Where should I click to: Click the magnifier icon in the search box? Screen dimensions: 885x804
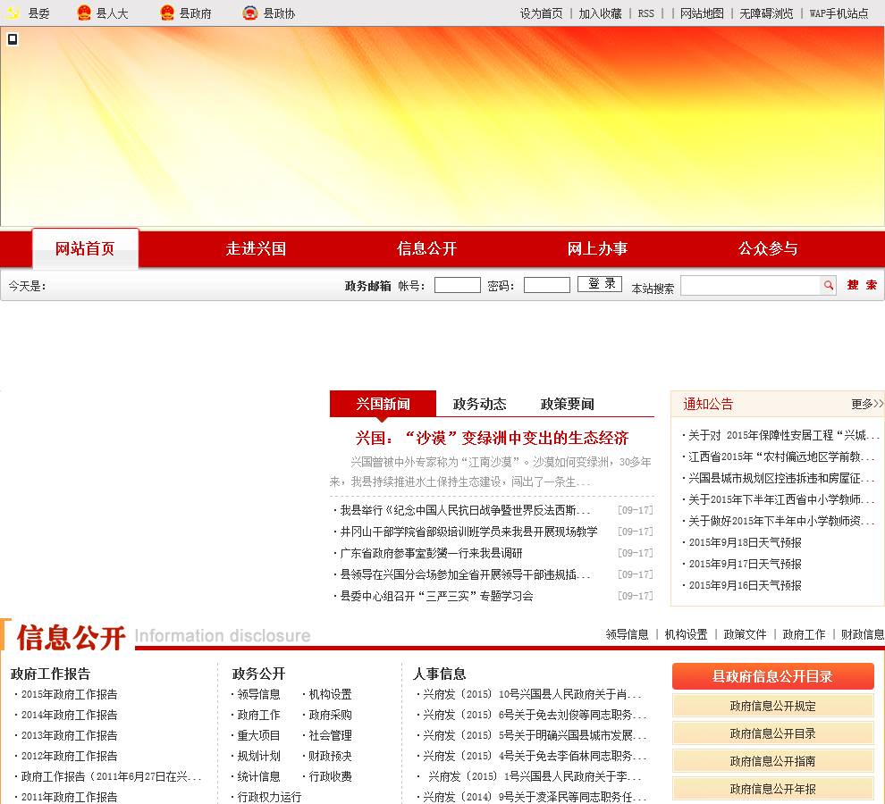tap(828, 286)
